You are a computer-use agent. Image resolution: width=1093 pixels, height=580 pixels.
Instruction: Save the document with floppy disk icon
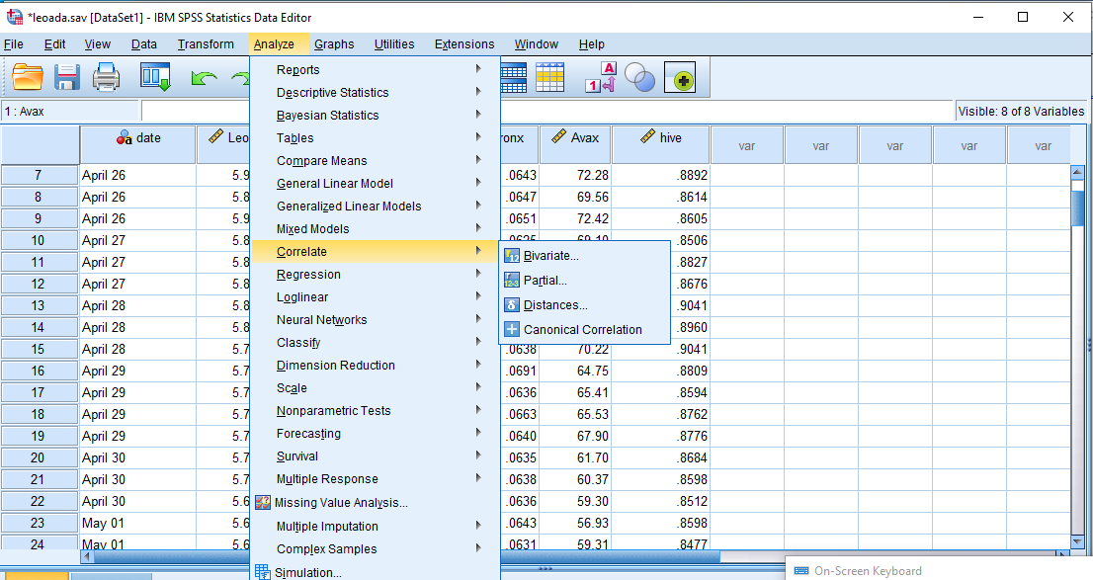(x=67, y=77)
